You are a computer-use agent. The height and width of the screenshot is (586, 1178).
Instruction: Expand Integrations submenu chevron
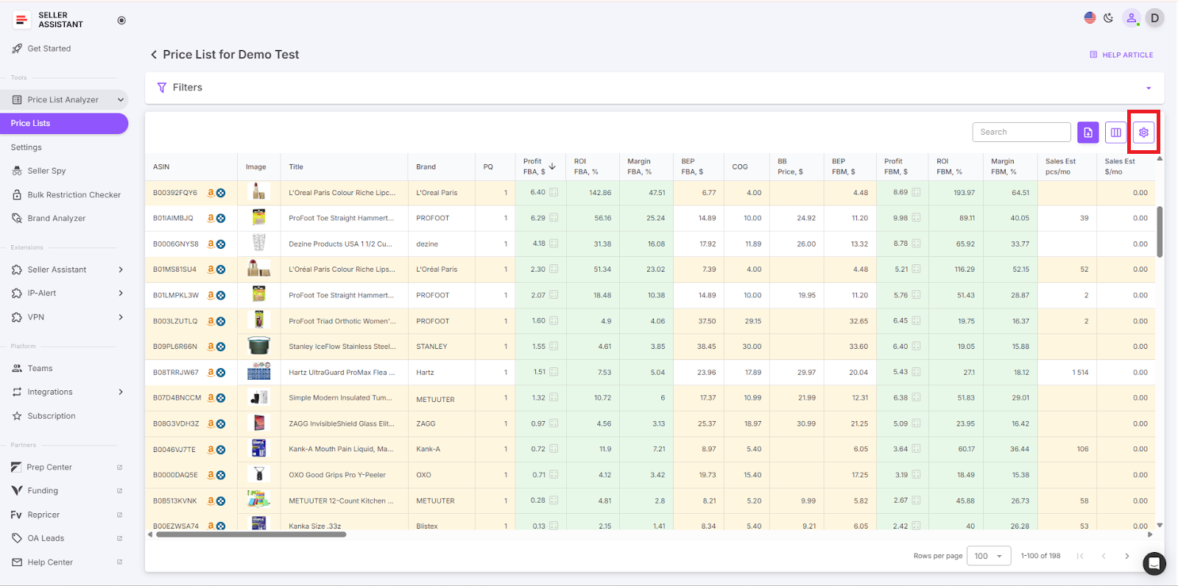(x=121, y=392)
